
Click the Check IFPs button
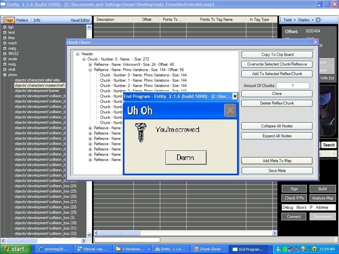click(x=294, y=198)
